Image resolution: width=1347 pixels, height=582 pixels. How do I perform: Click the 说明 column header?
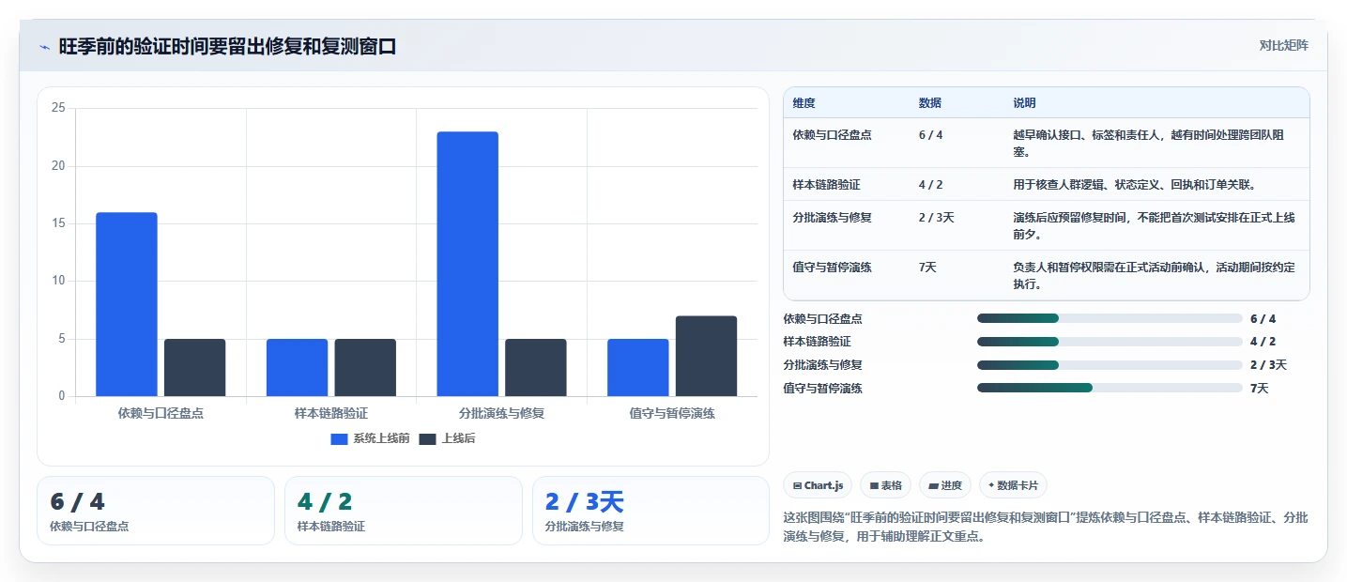[1024, 103]
